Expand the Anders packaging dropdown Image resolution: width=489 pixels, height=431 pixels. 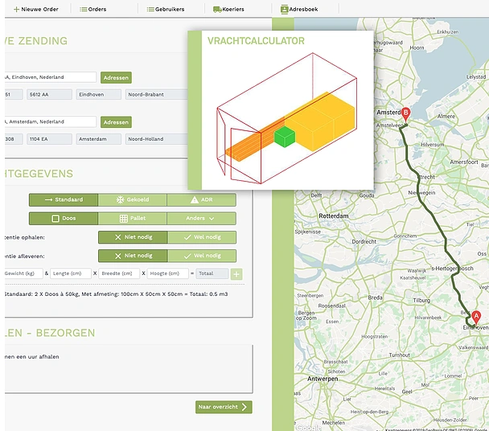201,218
